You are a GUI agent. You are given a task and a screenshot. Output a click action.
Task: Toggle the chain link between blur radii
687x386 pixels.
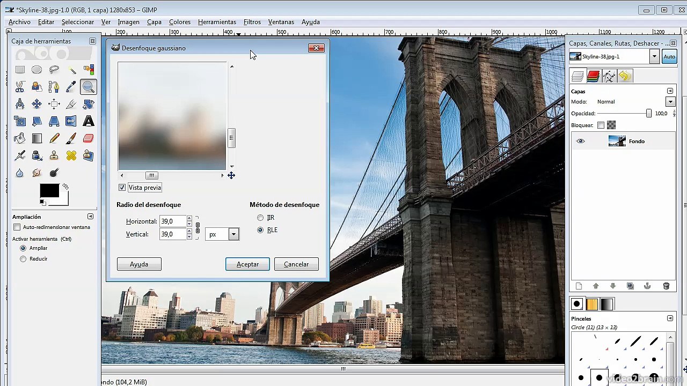198,228
